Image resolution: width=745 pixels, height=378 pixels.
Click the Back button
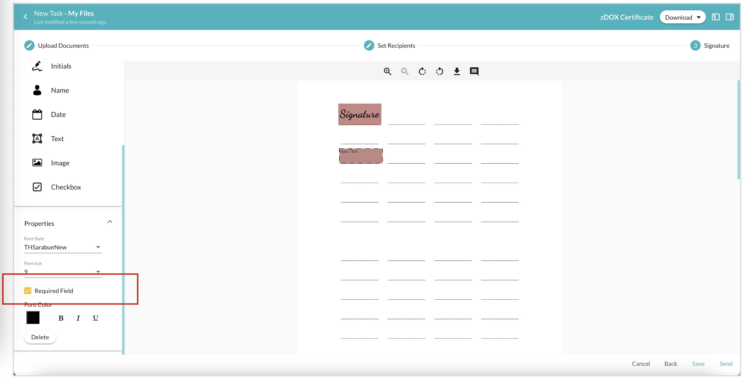[x=671, y=364]
